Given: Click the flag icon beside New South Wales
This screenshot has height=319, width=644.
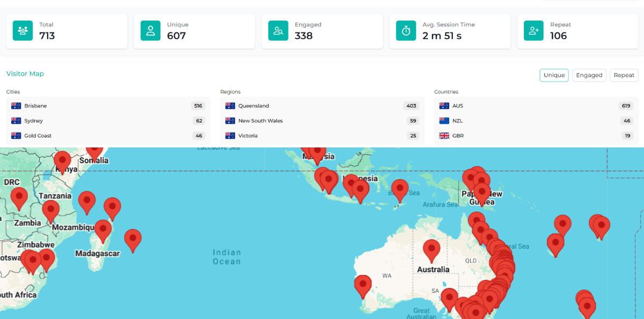Looking at the screenshot, I should 230,121.
